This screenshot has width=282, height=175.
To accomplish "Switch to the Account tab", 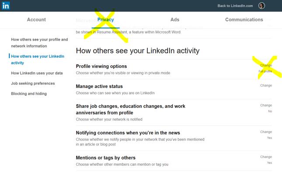I will pyautogui.click(x=36, y=20).
